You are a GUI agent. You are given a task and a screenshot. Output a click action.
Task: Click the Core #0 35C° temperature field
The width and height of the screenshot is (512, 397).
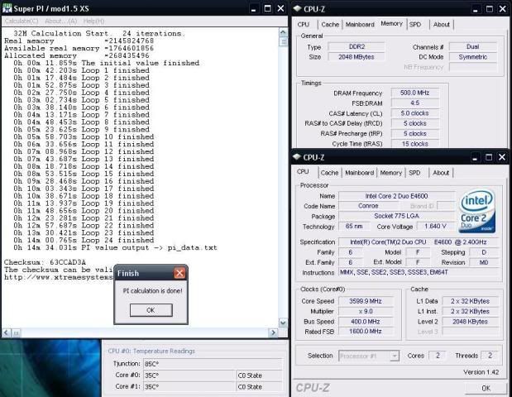pyautogui.click(x=189, y=375)
